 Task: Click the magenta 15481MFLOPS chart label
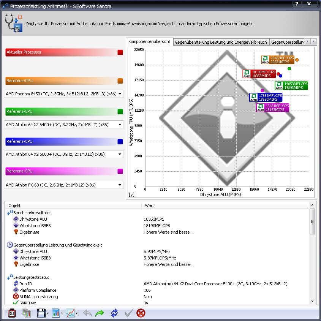tap(273, 108)
